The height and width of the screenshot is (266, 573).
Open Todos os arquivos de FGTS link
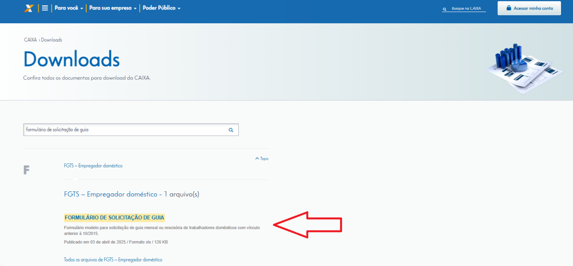point(113,260)
